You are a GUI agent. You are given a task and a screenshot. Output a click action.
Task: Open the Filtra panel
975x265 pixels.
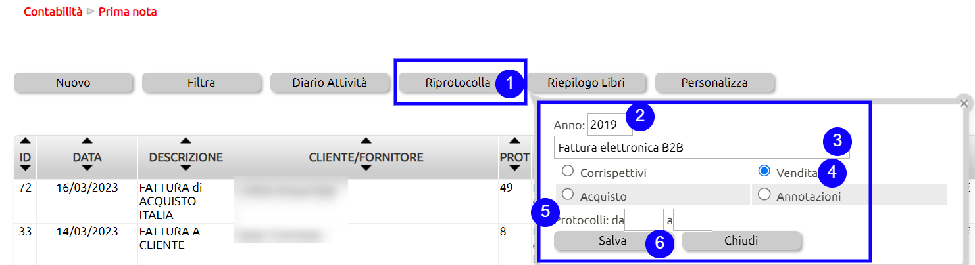201,83
